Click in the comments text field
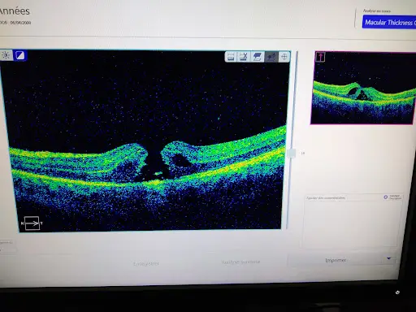This screenshot has height=312, width=416. (349, 221)
